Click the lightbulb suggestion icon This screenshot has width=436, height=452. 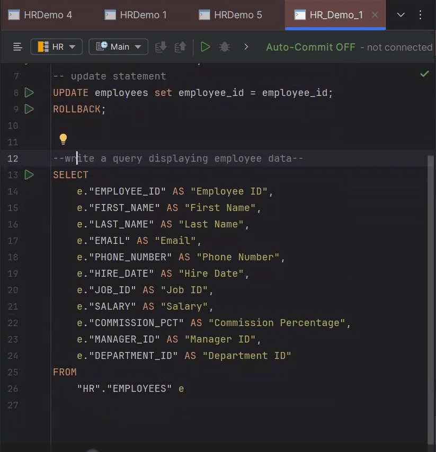point(63,139)
